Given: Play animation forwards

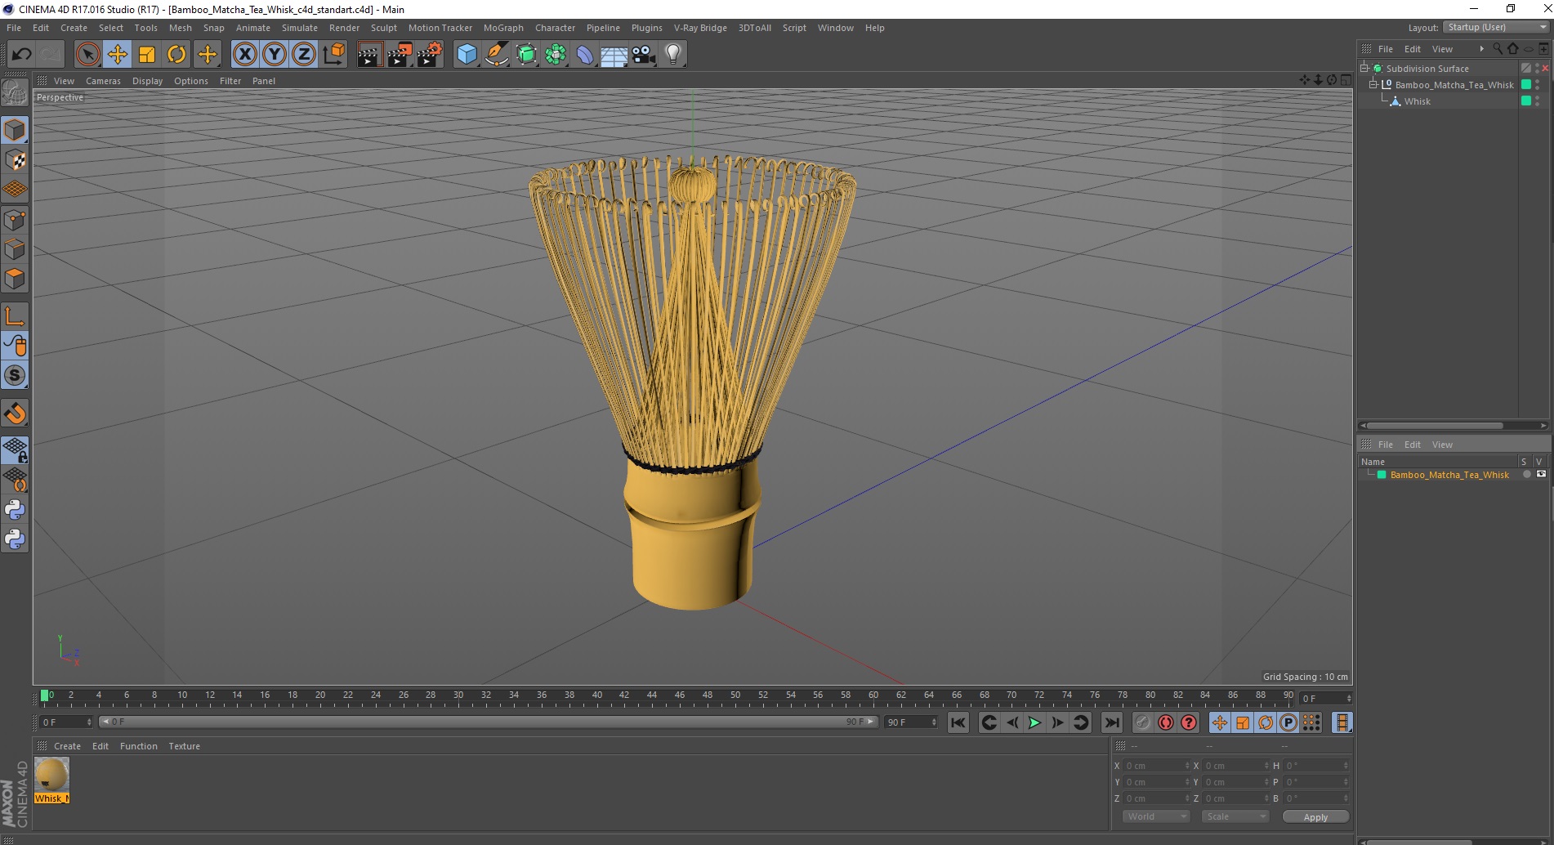Looking at the screenshot, I should pyautogui.click(x=1034, y=722).
